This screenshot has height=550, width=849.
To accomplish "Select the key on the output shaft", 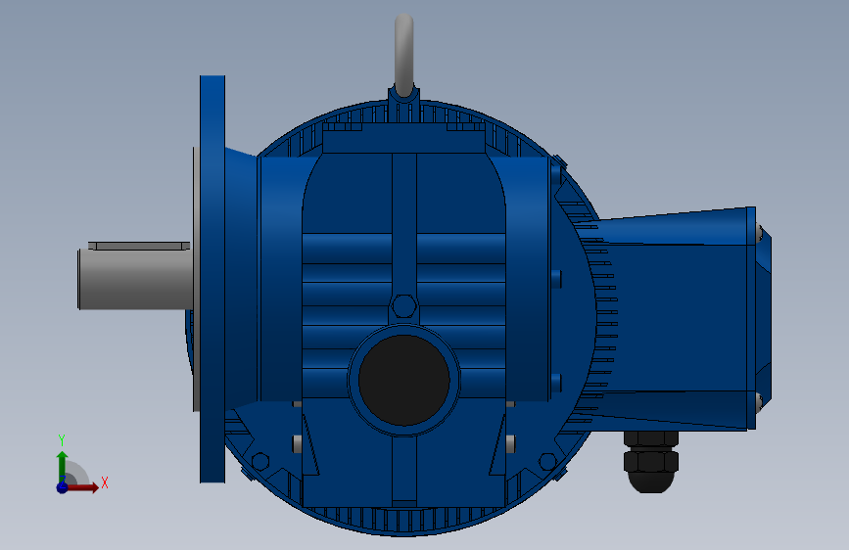I will pos(139,246).
